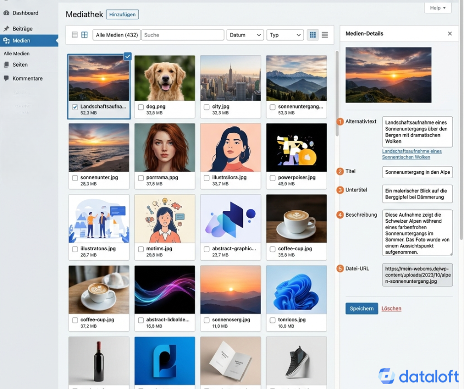Select the illustratons.jpg thumbnail
This screenshot has height=389, width=464.
click(x=99, y=219)
